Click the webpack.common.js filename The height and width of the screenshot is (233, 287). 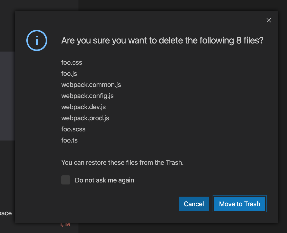point(91,85)
